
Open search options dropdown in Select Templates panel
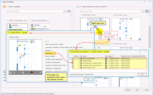[x=66, y=11]
